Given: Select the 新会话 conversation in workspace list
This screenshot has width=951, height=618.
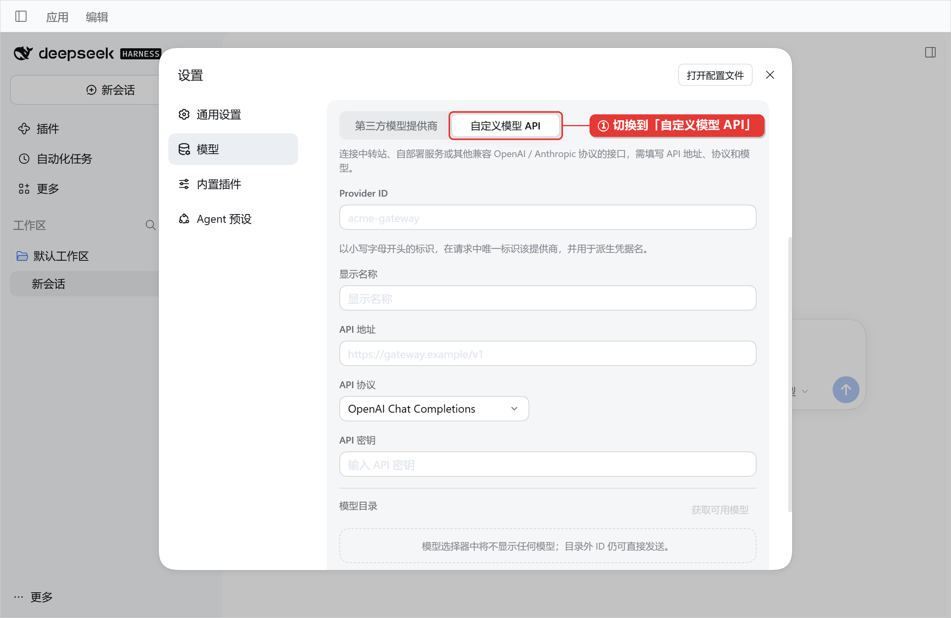Looking at the screenshot, I should [84, 284].
